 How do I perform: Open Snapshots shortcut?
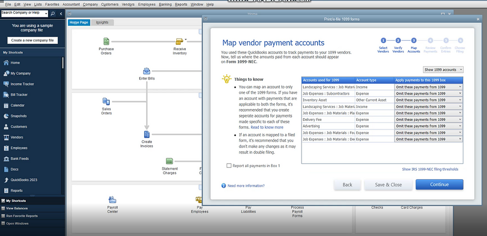click(19, 116)
